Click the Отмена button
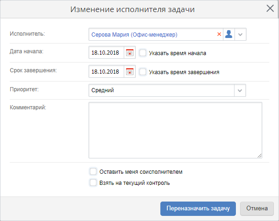279x221 pixels. coord(257,208)
